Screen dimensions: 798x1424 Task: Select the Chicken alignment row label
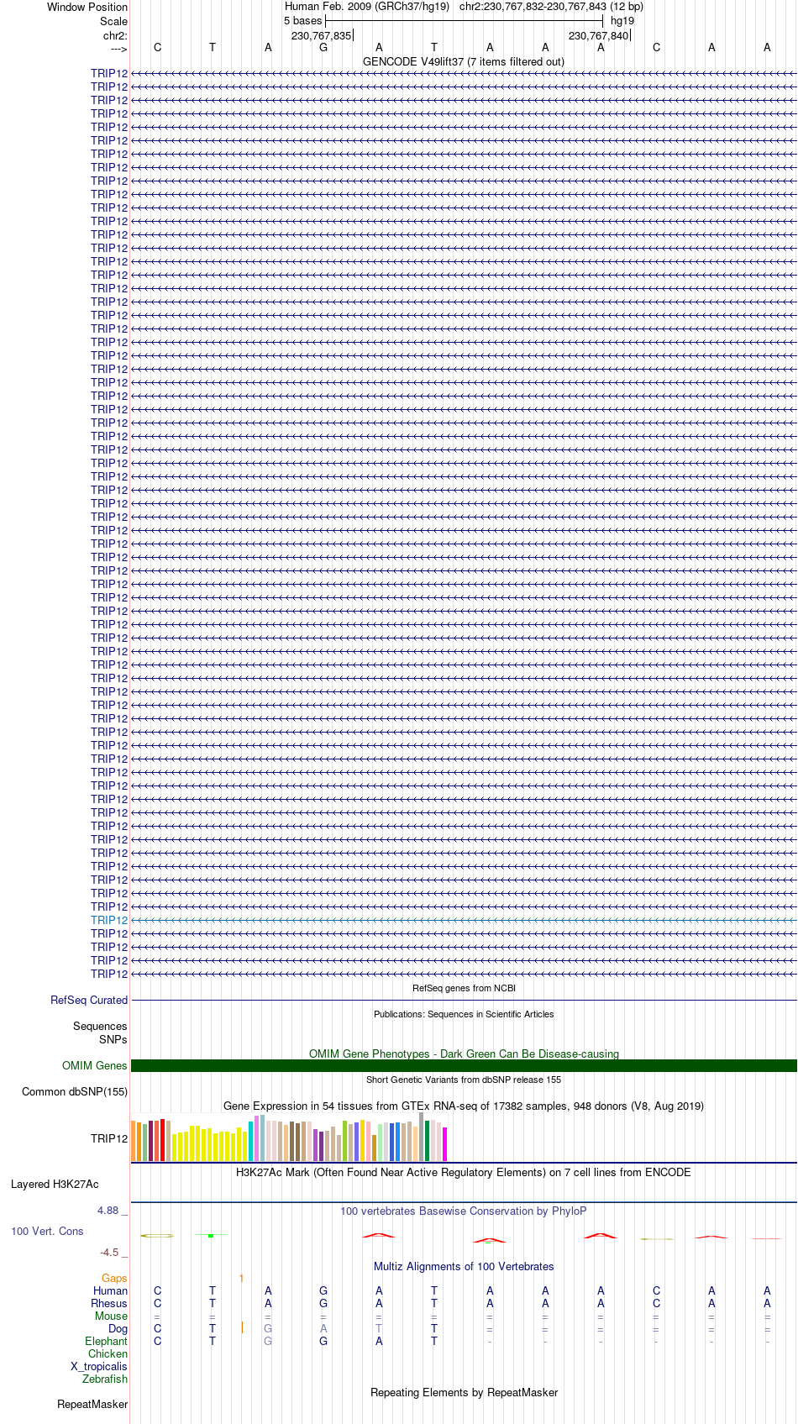[108, 1353]
